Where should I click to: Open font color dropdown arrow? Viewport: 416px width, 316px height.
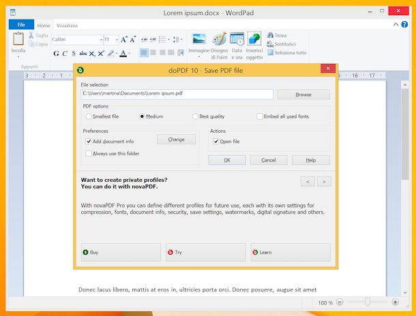[129, 54]
